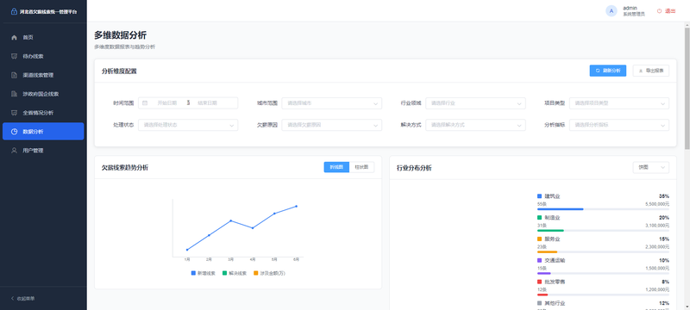Switch trend chart to 柱状图 tab
Image resolution: width=690 pixels, height=310 pixels.
361,167
